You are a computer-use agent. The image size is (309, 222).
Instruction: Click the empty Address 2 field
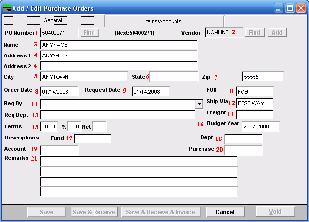click(119, 66)
